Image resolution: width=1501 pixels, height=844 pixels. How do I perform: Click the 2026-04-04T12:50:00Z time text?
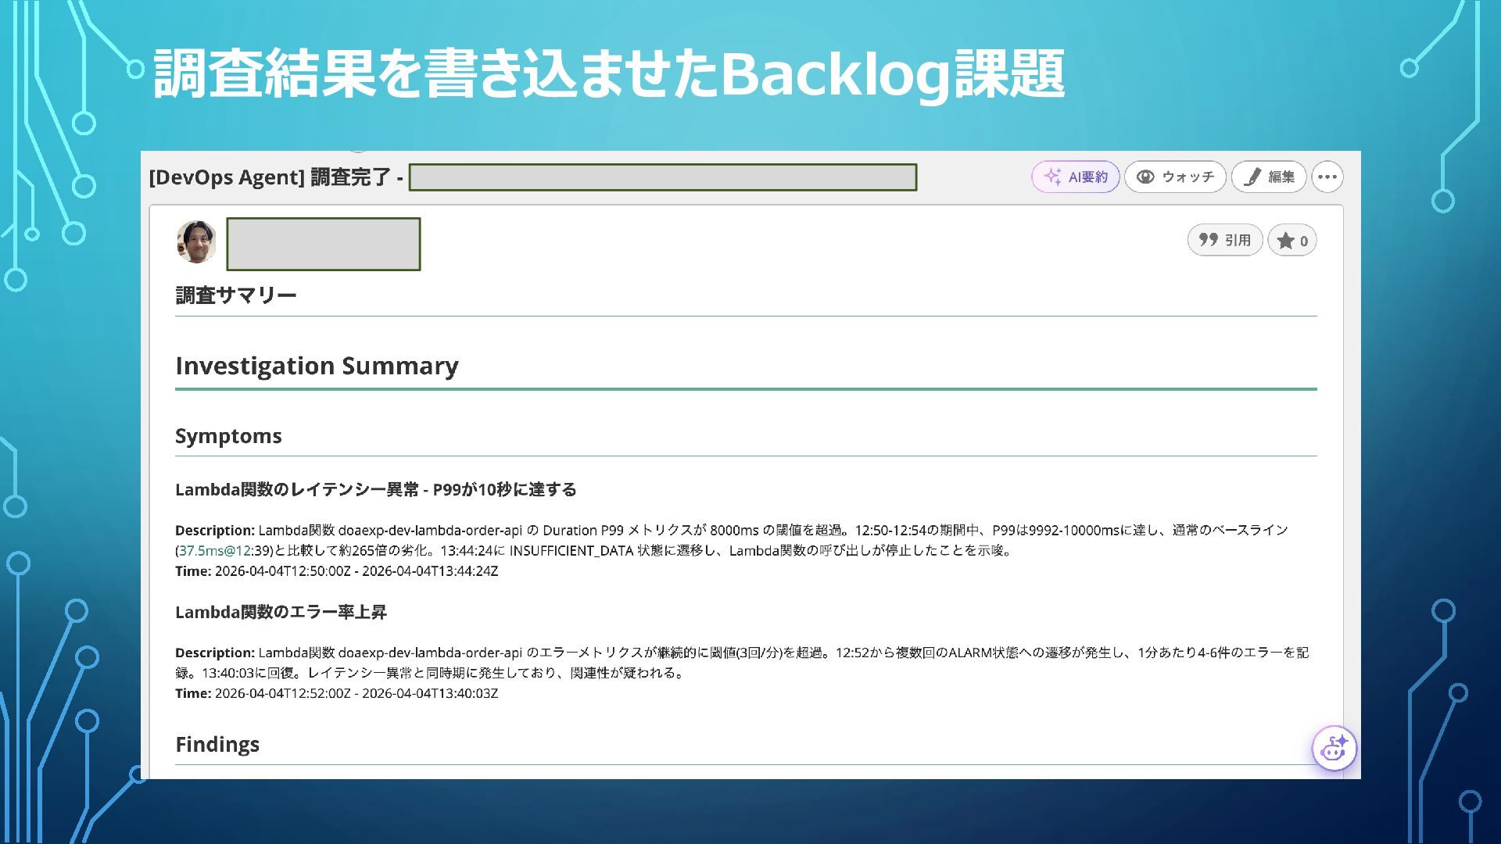pos(282,571)
